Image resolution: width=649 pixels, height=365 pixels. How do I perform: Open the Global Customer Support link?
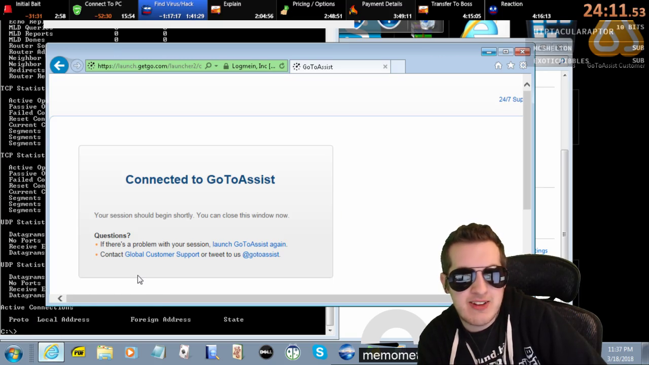click(x=162, y=254)
